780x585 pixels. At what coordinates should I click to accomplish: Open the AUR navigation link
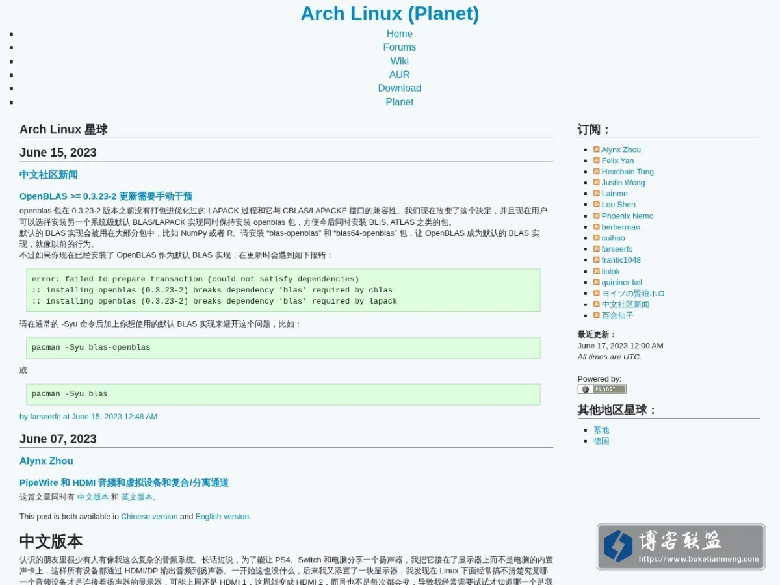(x=399, y=75)
